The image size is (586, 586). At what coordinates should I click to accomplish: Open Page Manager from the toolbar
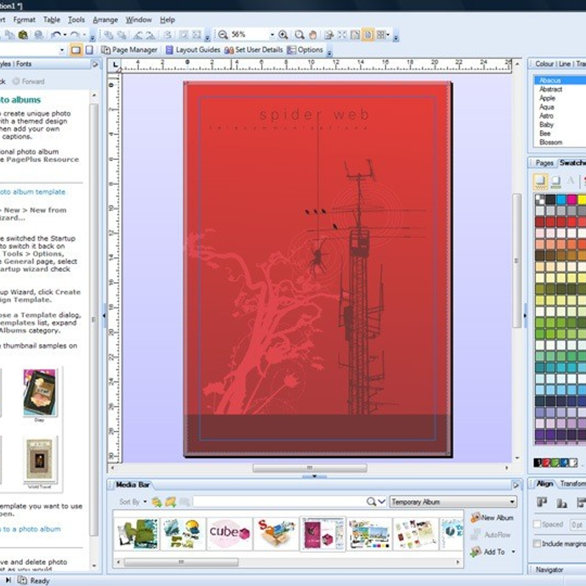[129, 50]
